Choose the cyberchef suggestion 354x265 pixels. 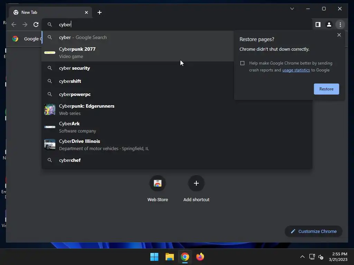point(177,160)
